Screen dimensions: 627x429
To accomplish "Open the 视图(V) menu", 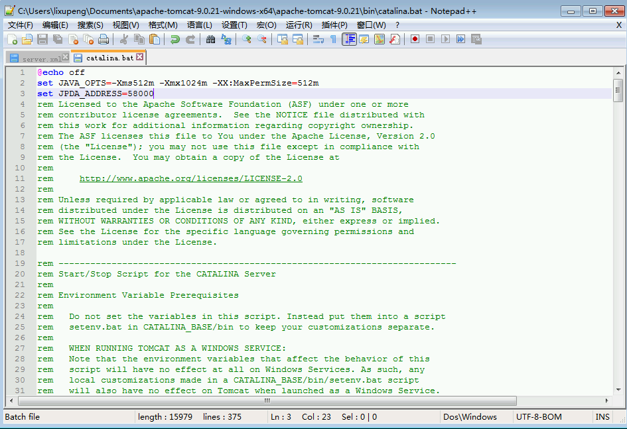I will (x=126, y=25).
